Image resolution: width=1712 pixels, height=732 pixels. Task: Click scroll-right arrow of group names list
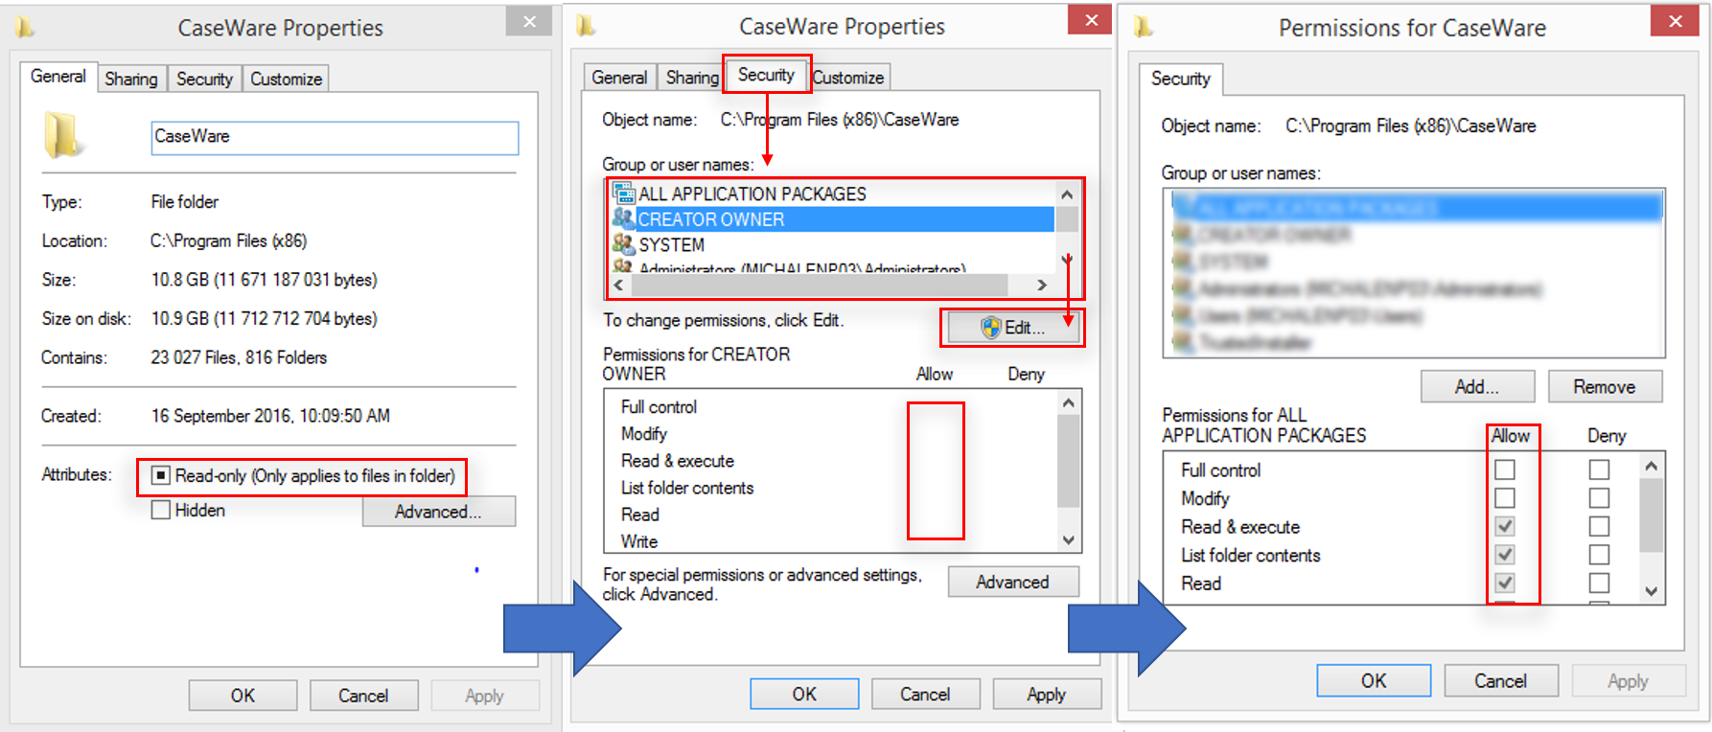click(x=1042, y=285)
